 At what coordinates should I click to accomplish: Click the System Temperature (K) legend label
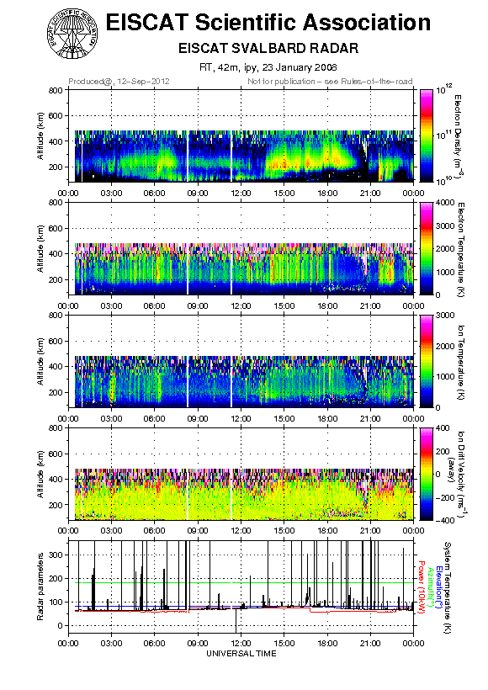click(x=447, y=587)
